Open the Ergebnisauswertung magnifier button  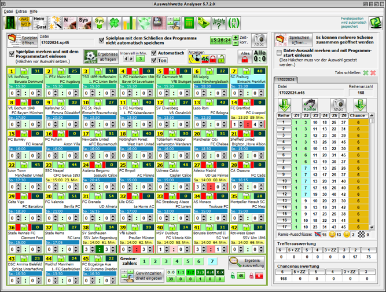247,262
